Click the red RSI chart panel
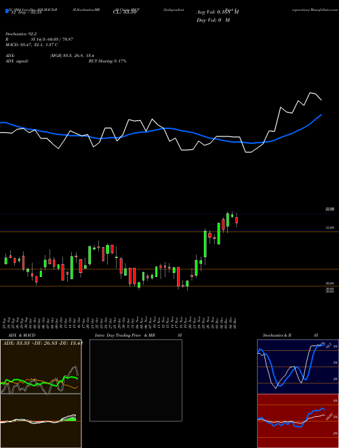339x448 pixels. [298, 421]
